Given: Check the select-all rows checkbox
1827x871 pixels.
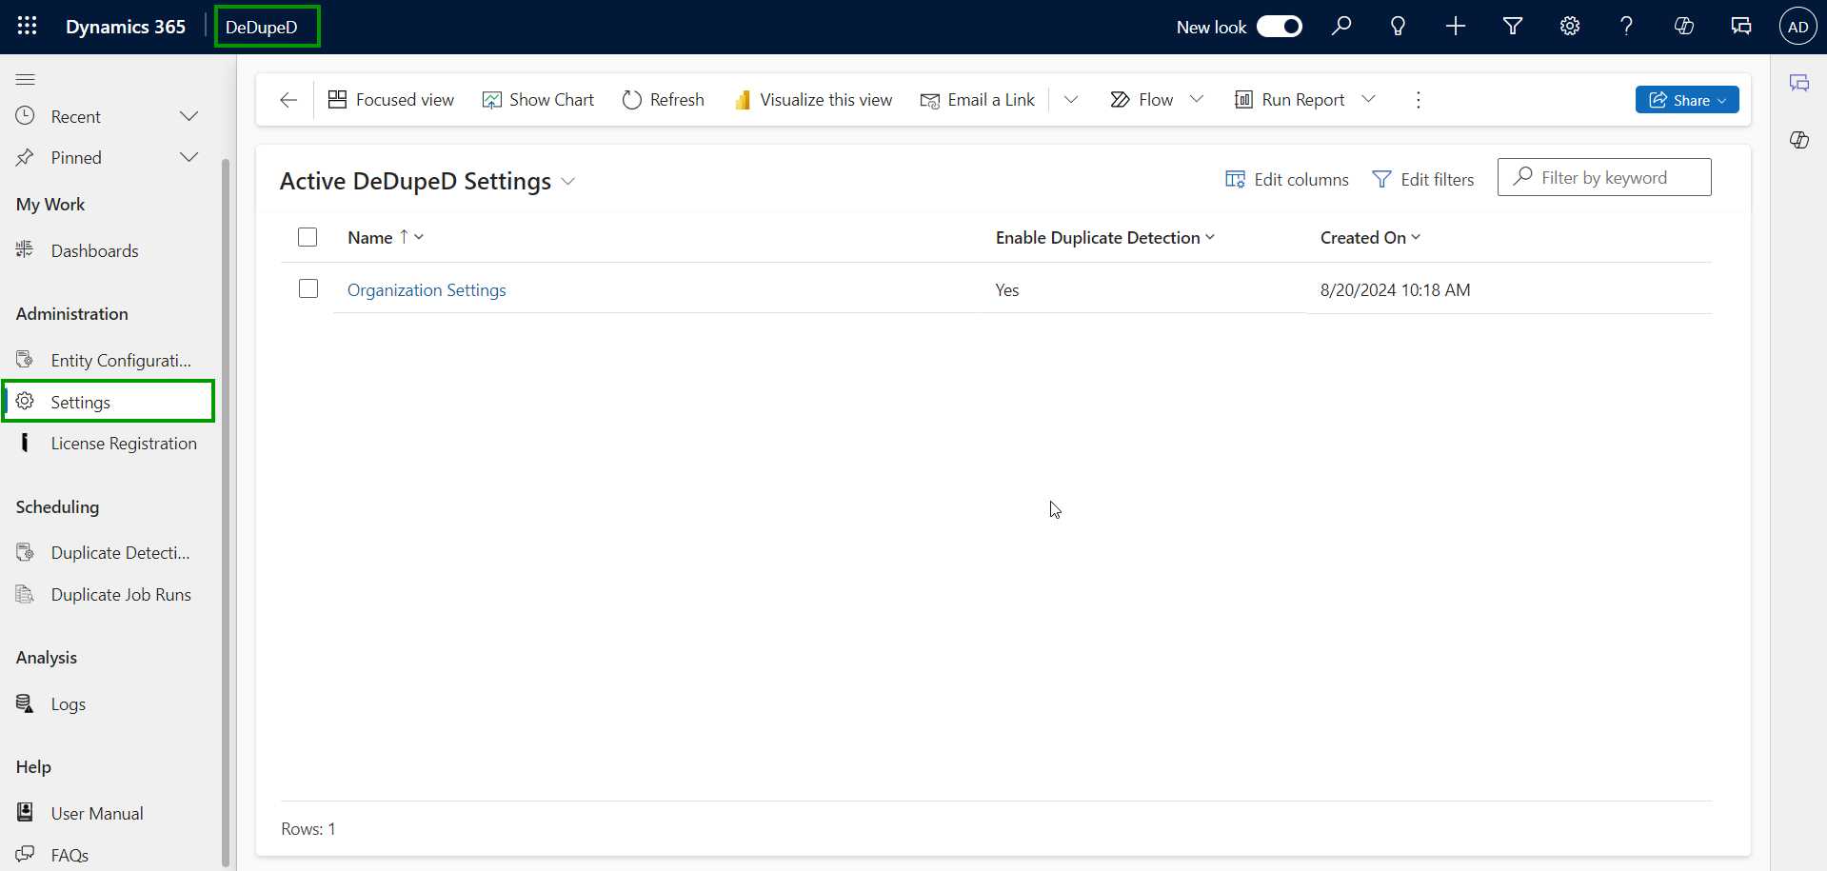Looking at the screenshot, I should (308, 237).
